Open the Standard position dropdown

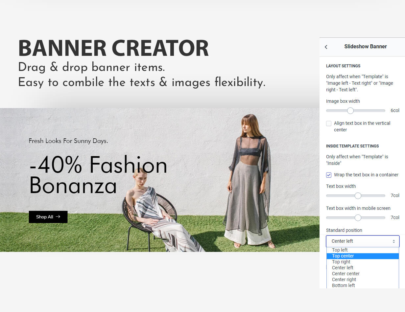coord(362,241)
